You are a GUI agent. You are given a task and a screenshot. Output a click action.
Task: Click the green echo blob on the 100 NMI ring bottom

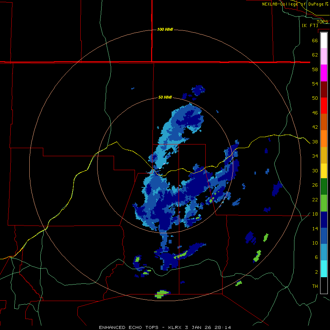(162, 294)
